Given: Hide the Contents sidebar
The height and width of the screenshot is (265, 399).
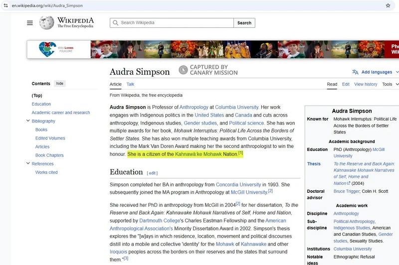Looking at the screenshot, I should [x=60, y=84].
